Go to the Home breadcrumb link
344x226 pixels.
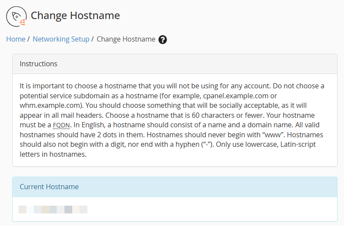click(x=16, y=39)
